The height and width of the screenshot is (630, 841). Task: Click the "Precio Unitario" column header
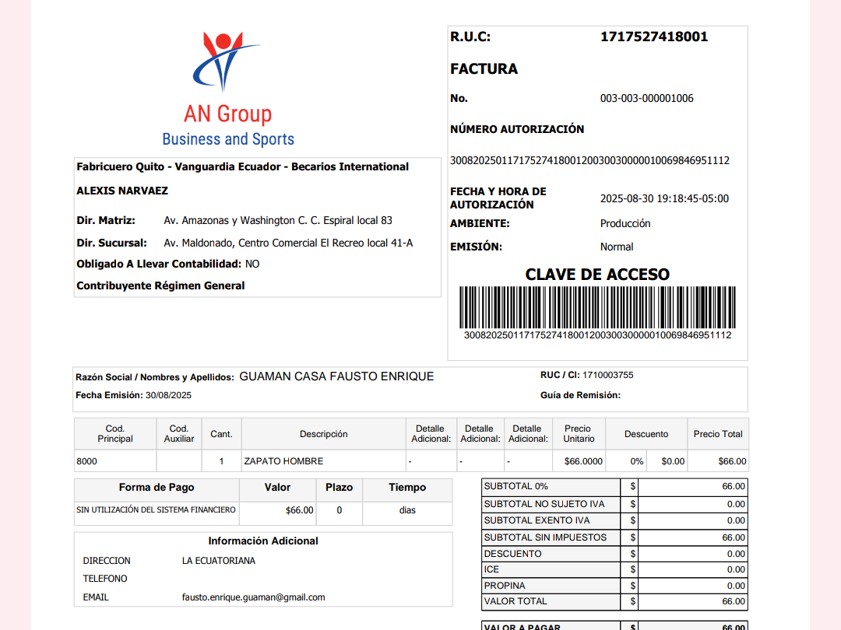pos(578,433)
